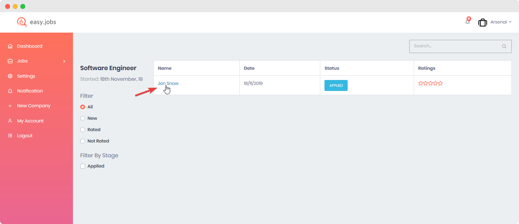
Task: Click the Dashboard home icon in sidebar
Action: click(x=10, y=46)
